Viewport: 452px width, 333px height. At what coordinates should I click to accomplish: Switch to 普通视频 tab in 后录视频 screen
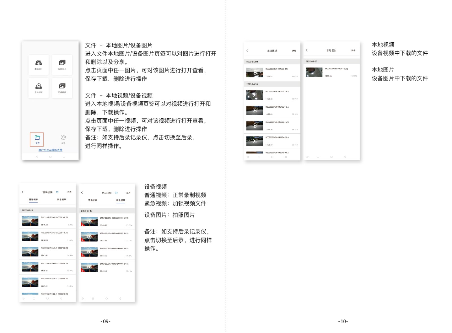92,200
